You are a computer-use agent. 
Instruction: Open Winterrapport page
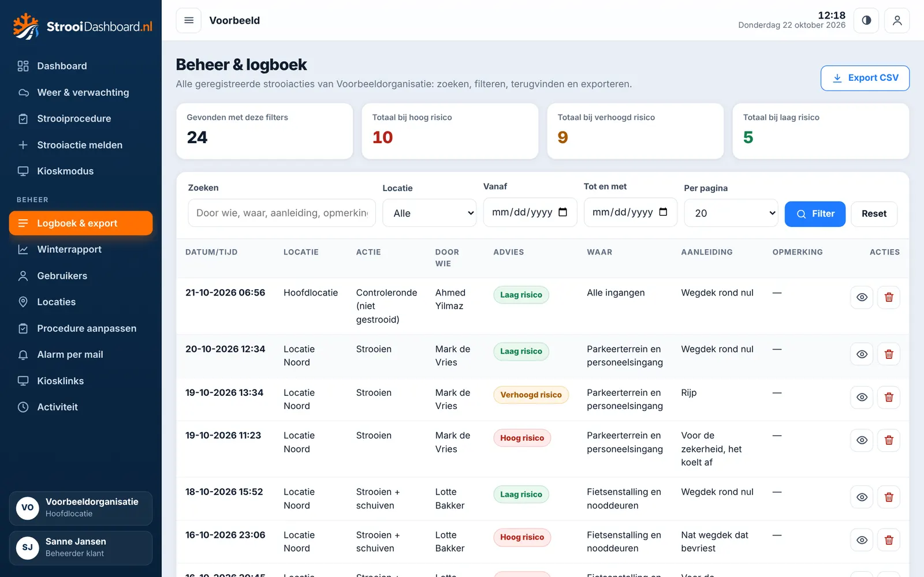[81, 249]
